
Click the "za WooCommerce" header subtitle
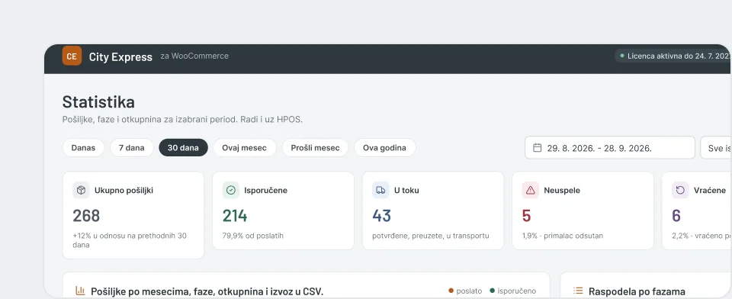(194, 56)
